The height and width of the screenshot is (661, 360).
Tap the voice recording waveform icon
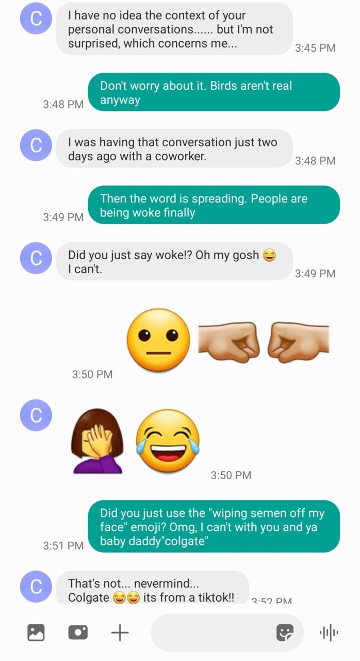[329, 632]
